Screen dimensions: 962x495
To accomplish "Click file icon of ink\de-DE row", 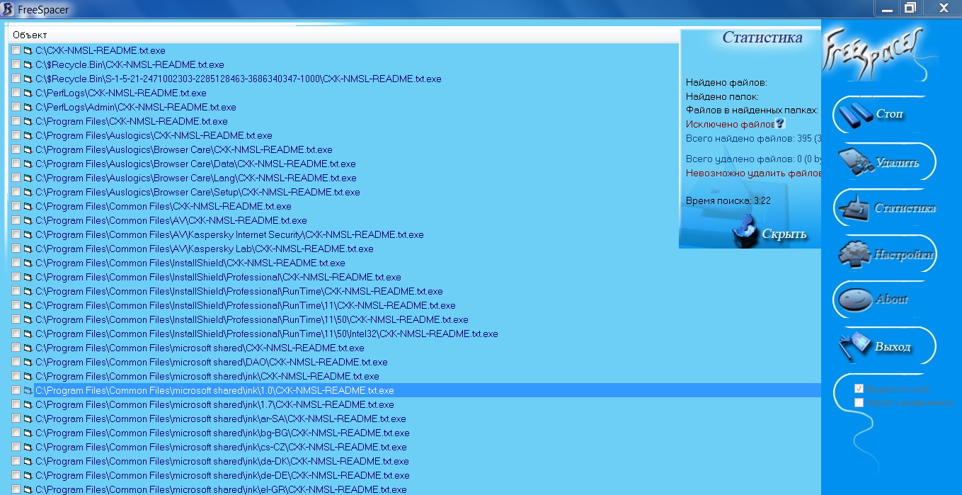I will click(28, 475).
